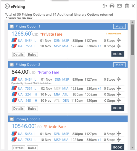Print the pricing options list
The height and width of the screenshot is (151, 137).
[112, 6]
